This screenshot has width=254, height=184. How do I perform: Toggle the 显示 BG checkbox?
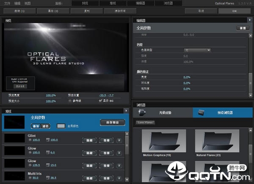100,100
